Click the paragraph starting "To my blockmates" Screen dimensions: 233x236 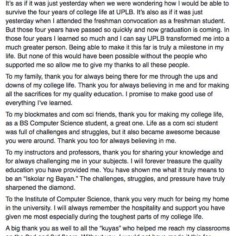click(114, 128)
